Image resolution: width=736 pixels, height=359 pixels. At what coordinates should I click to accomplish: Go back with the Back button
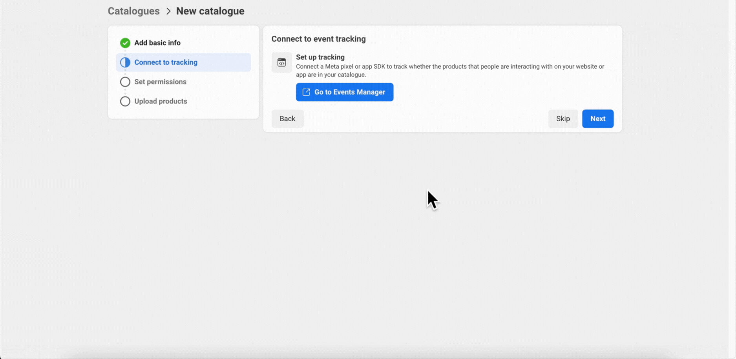coord(287,118)
